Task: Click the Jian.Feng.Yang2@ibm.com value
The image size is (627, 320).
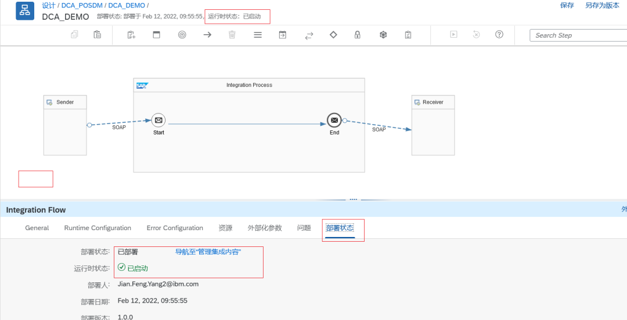Action: [x=158, y=284]
